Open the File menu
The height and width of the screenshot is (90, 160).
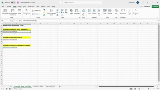pos(3,6)
